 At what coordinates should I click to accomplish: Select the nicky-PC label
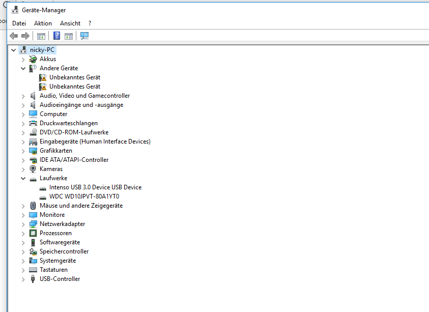point(42,50)
